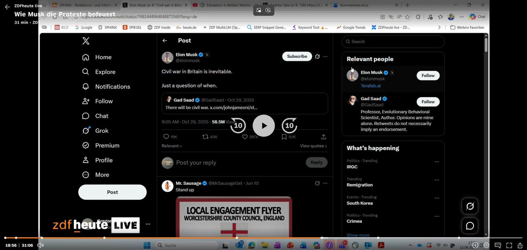Open video player settings gear
Viewport: 527px width, 250px height.
(487, 245)
